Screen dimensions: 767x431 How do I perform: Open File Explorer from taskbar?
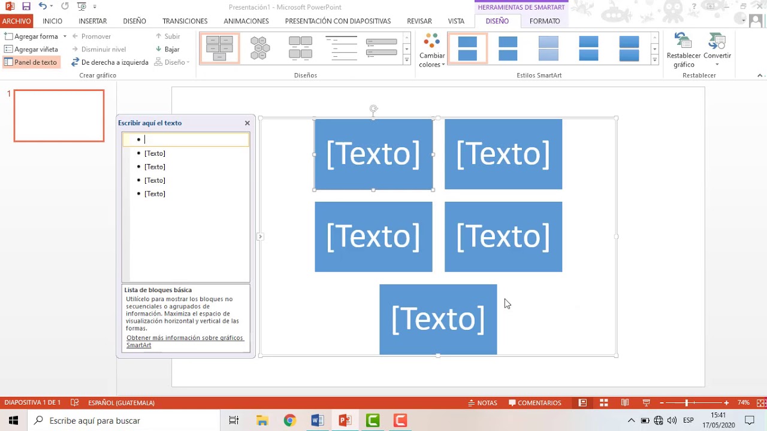click(x=262, y=421)
